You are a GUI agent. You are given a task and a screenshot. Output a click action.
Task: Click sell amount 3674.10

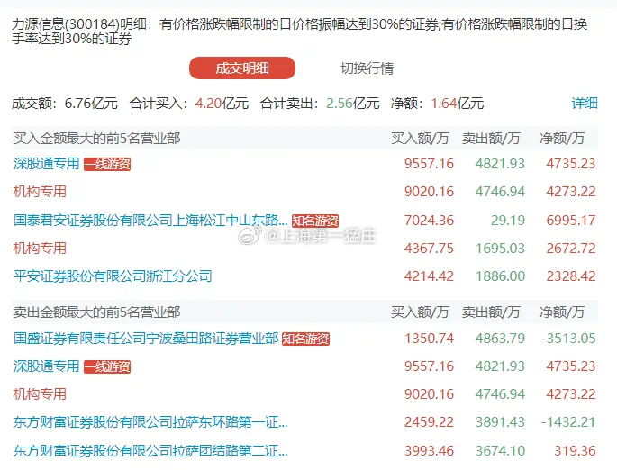coord(500,451)
